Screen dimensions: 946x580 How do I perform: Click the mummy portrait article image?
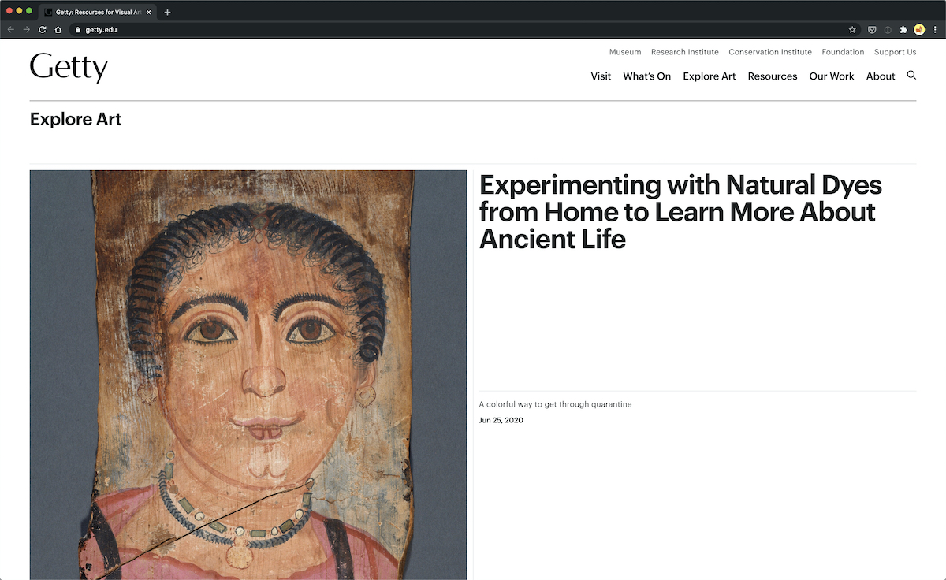click(248, 375)
